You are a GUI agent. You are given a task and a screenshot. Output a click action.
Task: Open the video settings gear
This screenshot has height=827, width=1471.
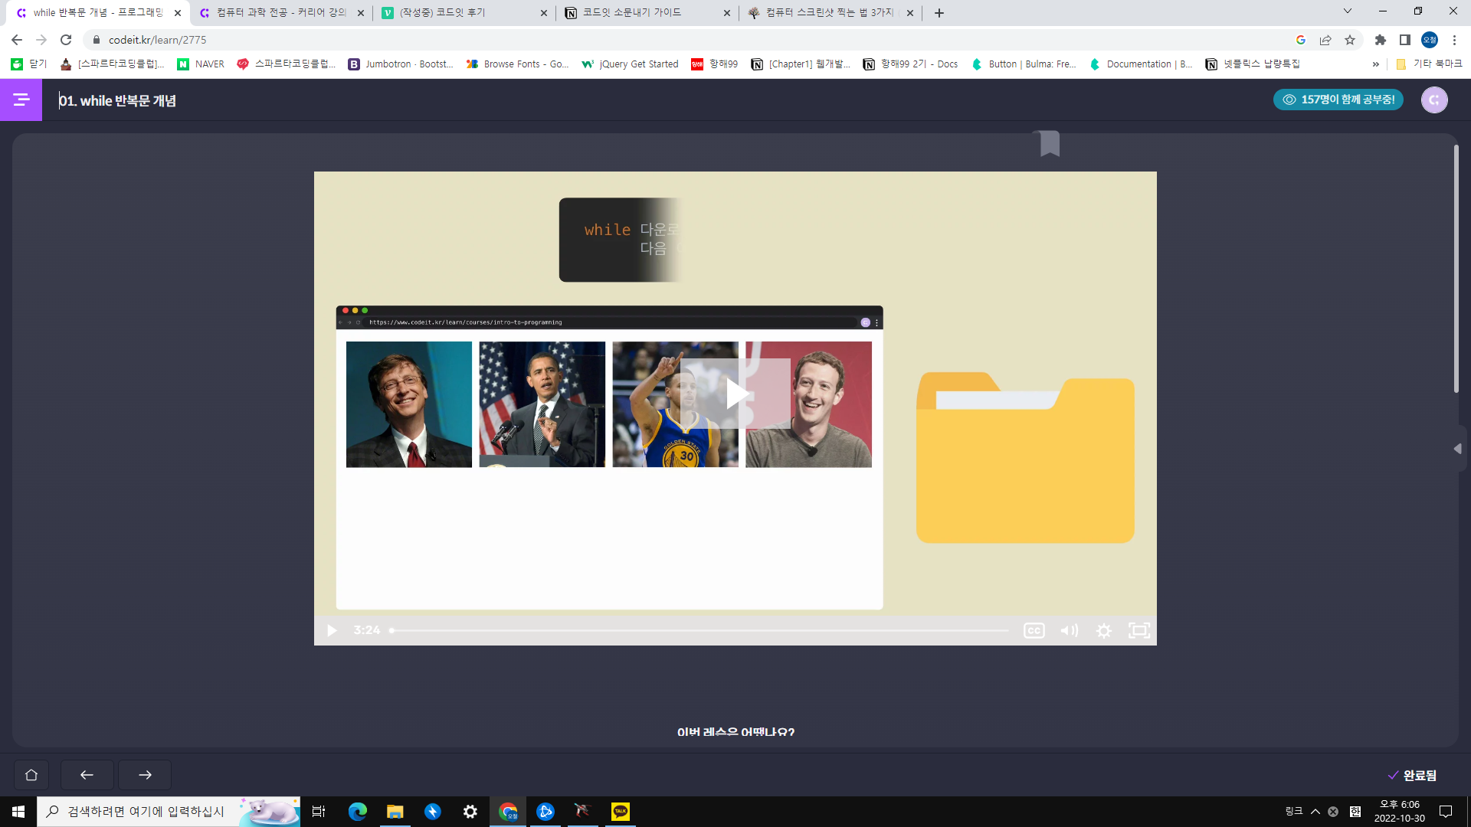1103,630
